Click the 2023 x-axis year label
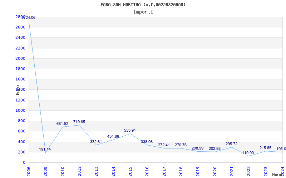 (266, 171)
